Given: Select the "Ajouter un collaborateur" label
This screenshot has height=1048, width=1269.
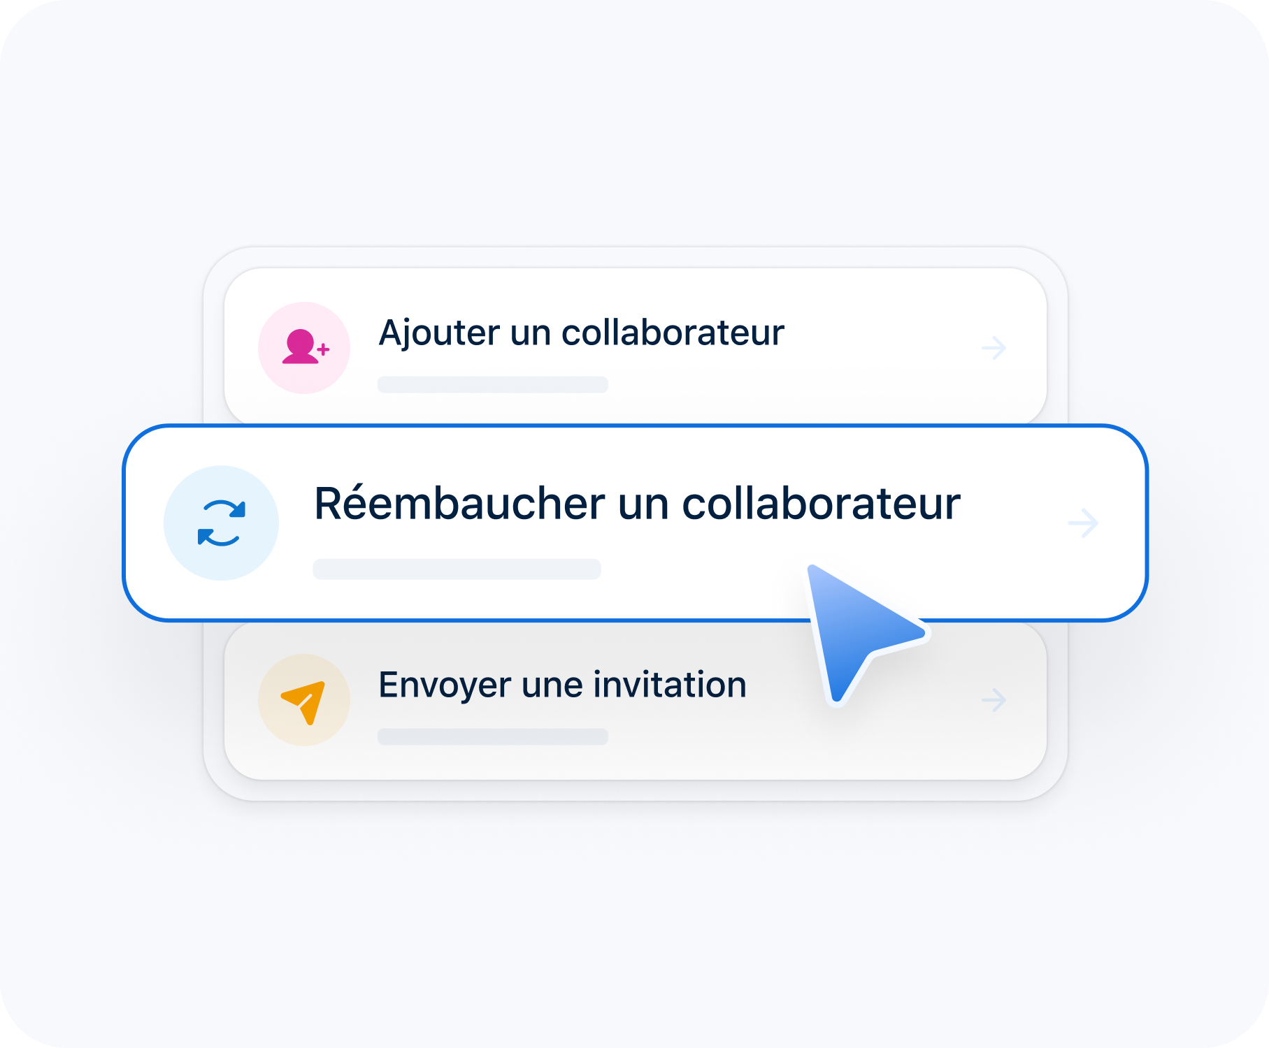Looking at the screenshot, I should tap(581, 333).
